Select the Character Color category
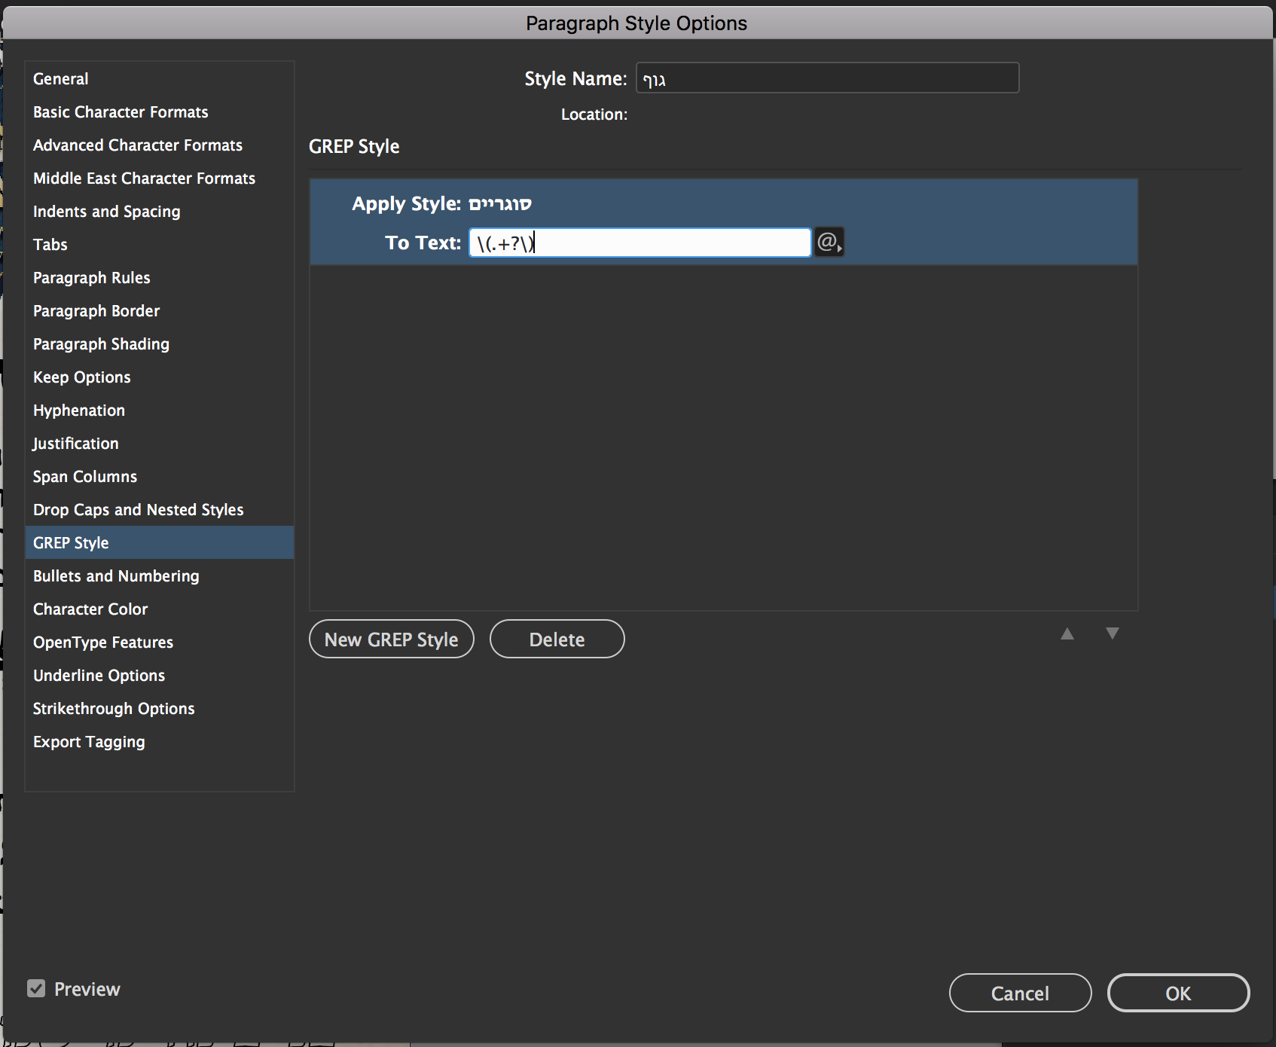 point(90,609)
